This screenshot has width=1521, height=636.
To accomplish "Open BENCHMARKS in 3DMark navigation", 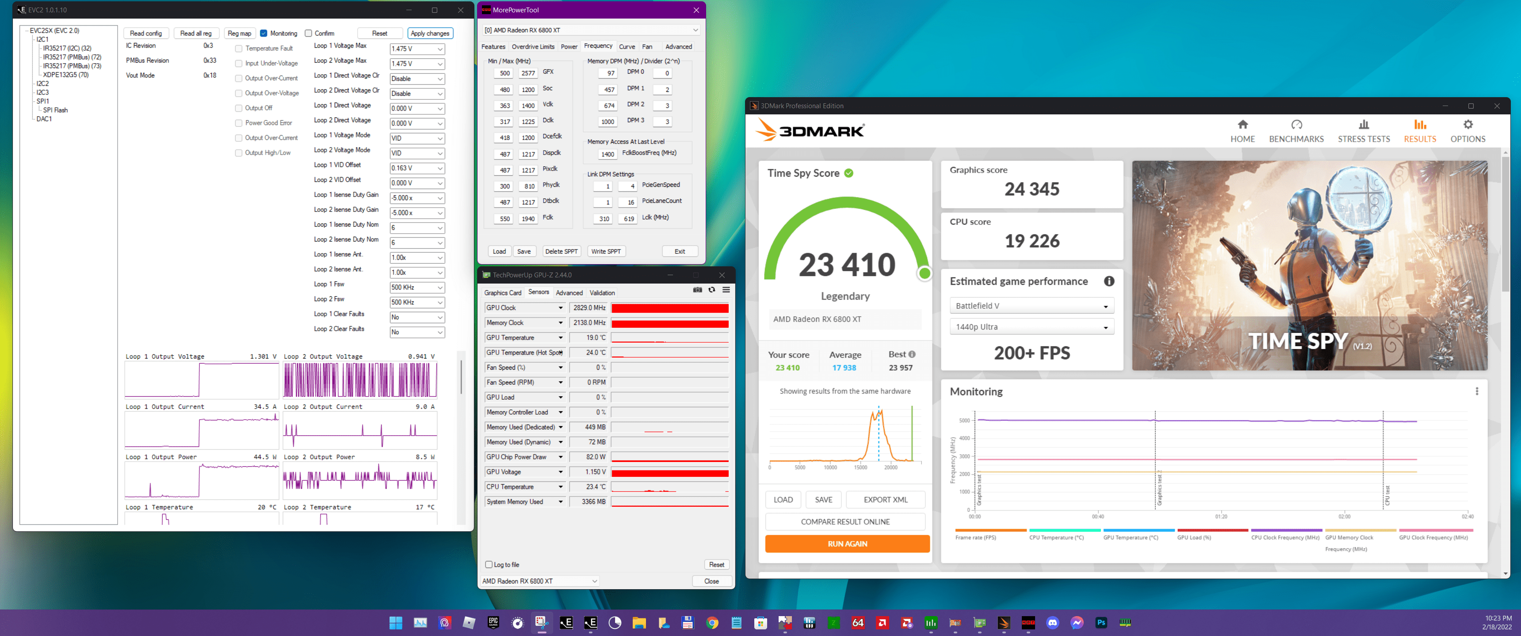I will [1296, 131].
